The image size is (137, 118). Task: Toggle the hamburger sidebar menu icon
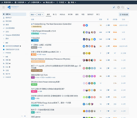click(x=3, y=7)
